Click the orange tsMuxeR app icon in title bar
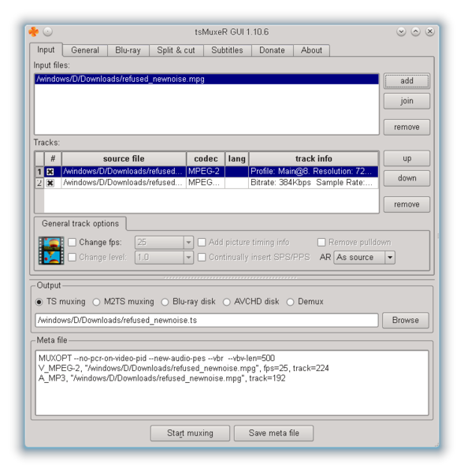464x472 pixels. [x=33, y=32]
